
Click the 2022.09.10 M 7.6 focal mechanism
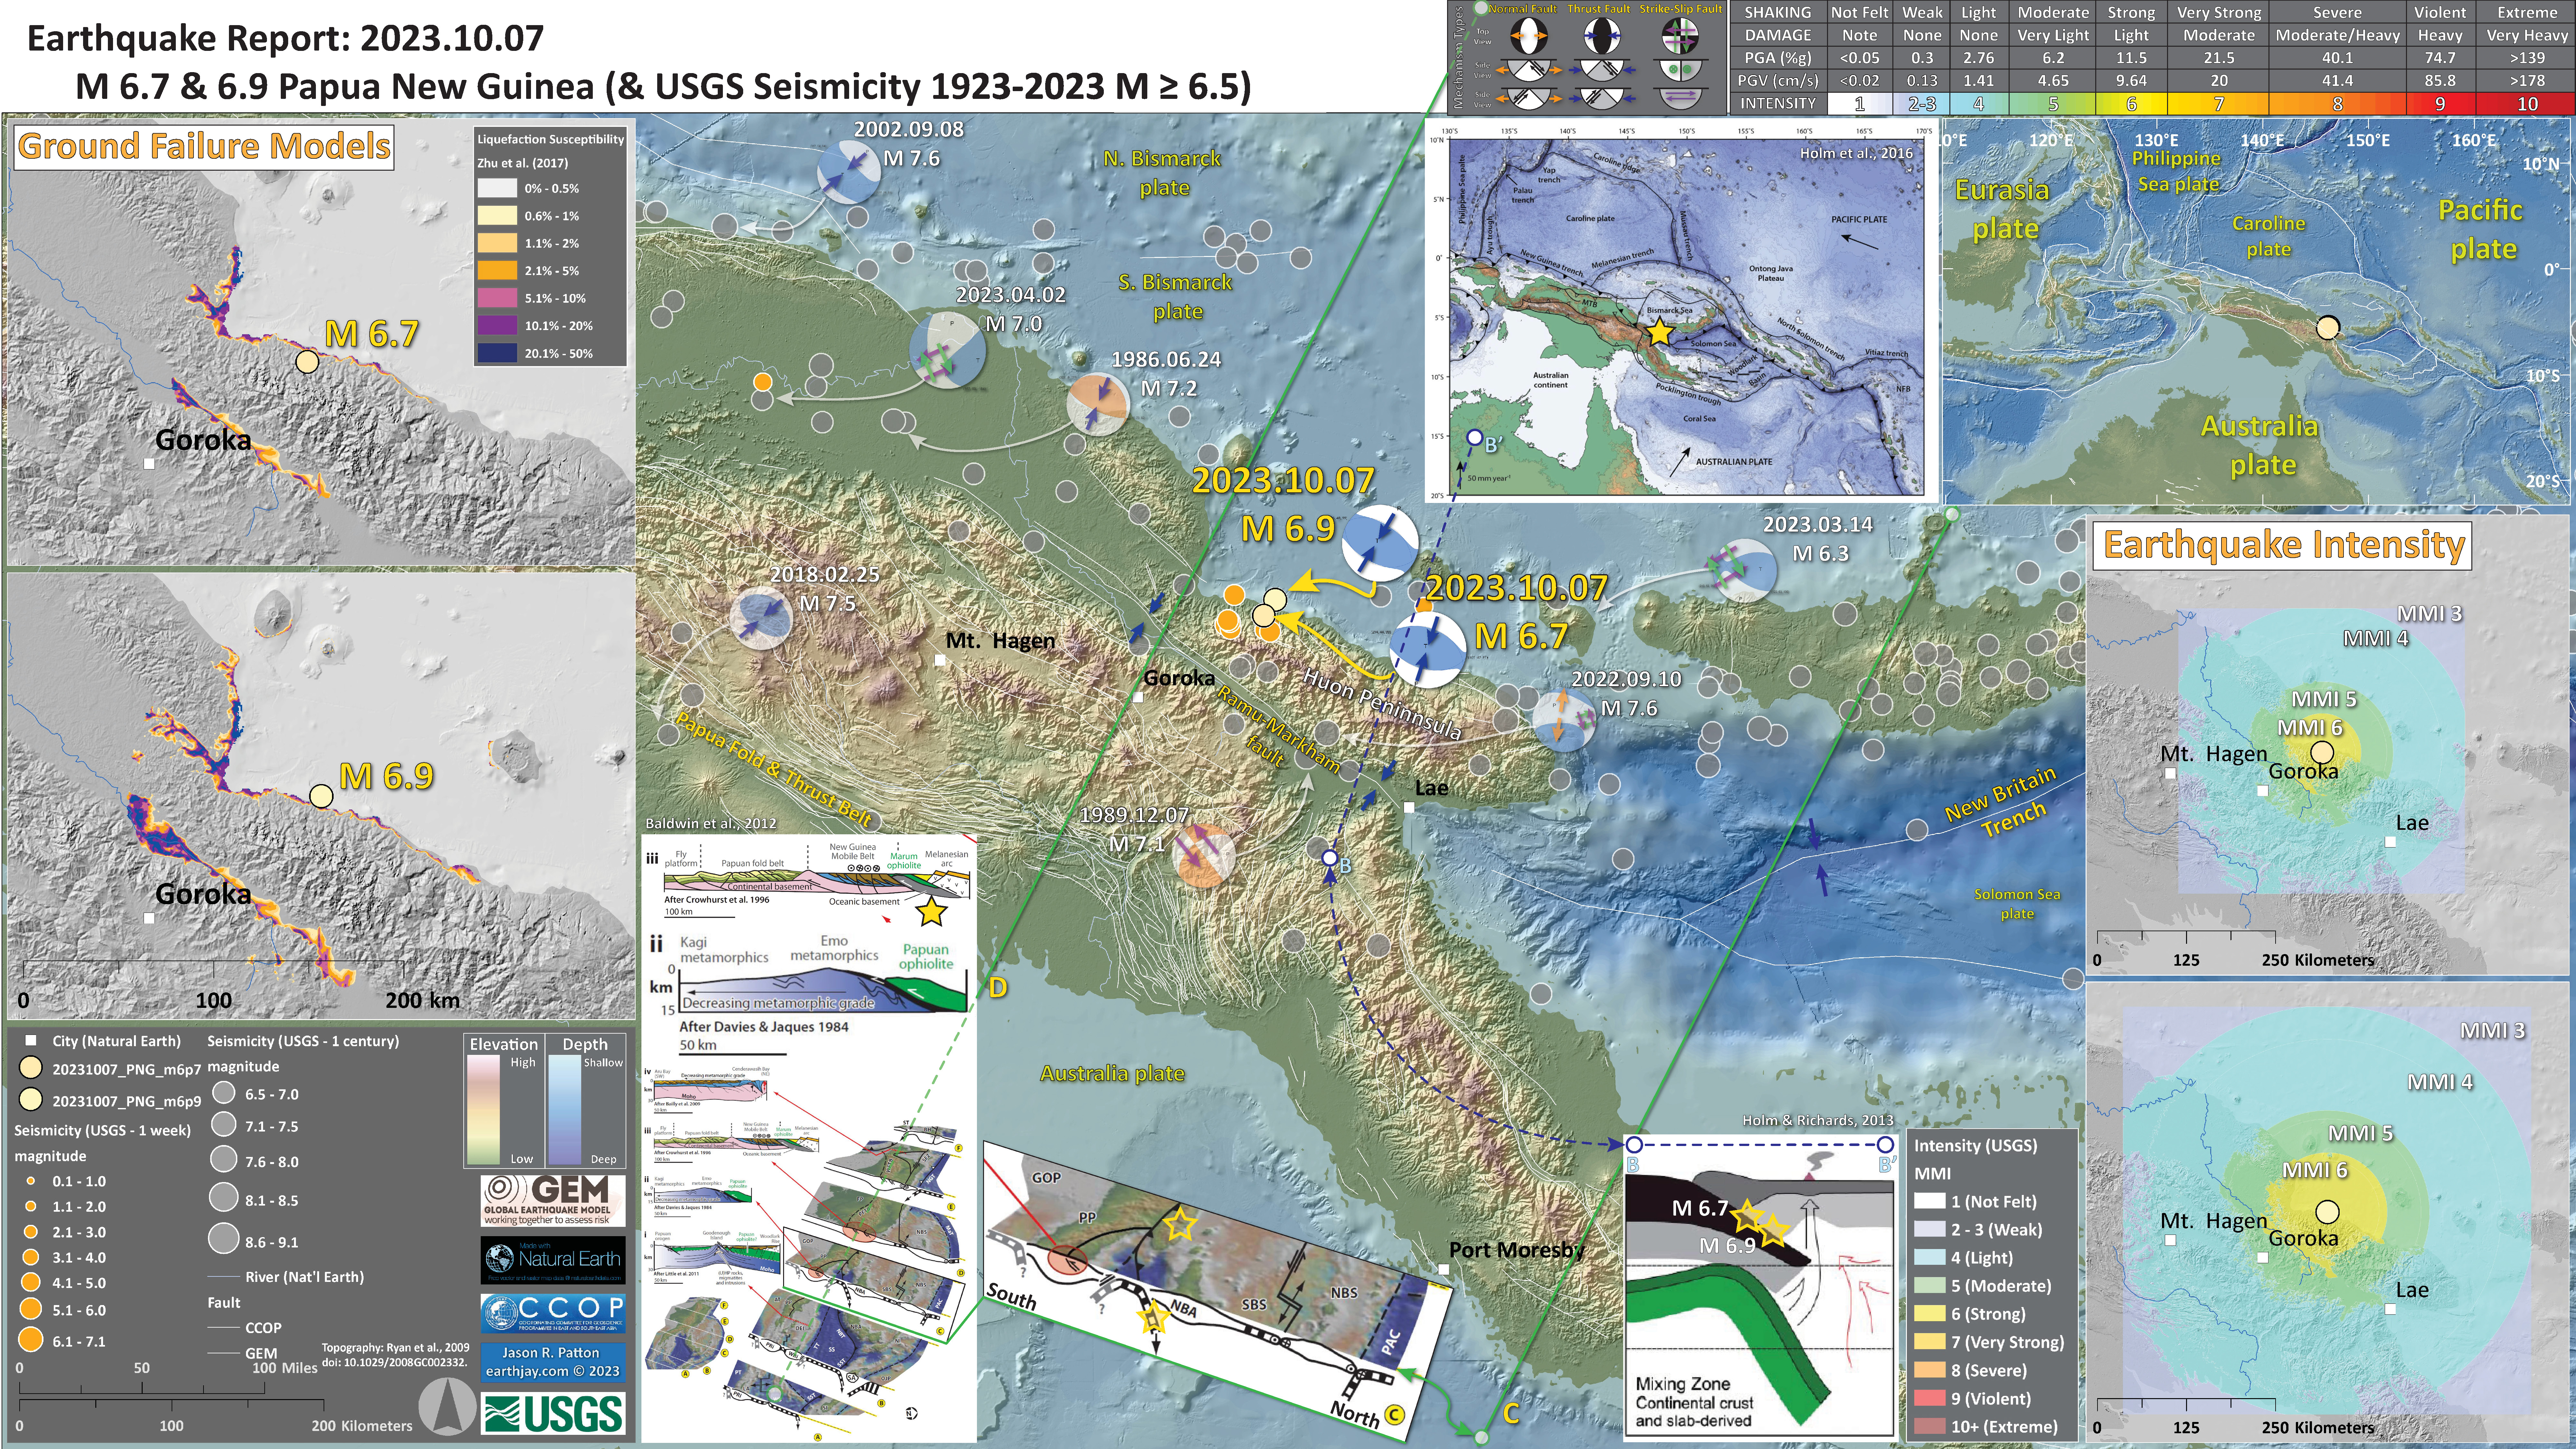(1564, 720)
